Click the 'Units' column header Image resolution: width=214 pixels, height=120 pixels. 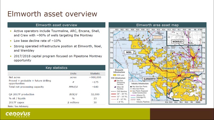tap(73, 73)
